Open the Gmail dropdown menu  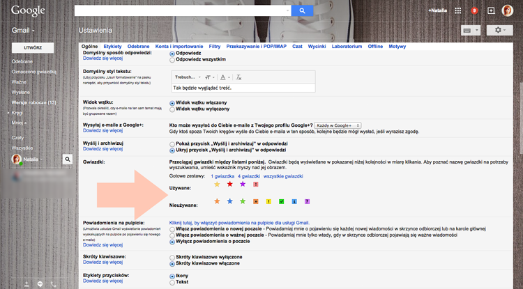[23, 31]
